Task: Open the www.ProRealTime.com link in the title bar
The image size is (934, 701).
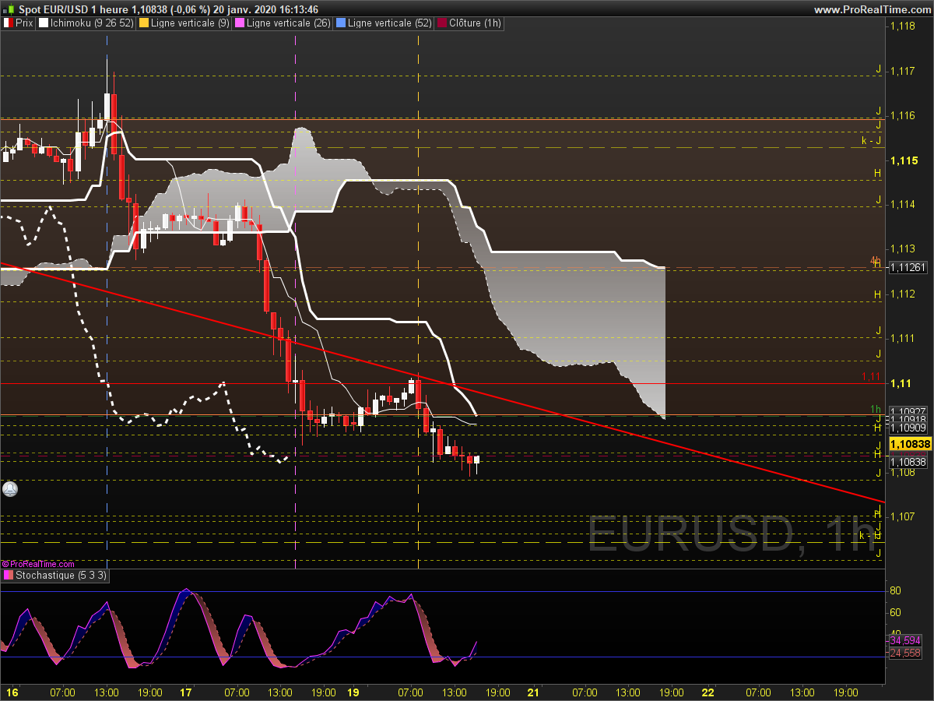Action: click(872, 9)
